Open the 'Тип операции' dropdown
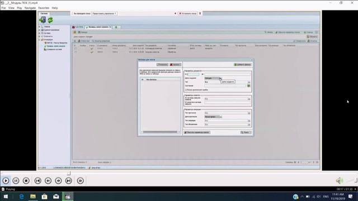This screenshot has height=201, width=358. [228, 121]
